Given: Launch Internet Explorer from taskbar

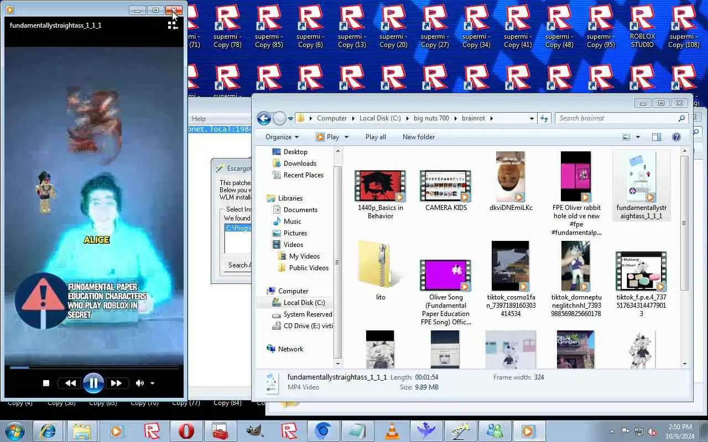Looking at the screenshot, I should (49, 431).
